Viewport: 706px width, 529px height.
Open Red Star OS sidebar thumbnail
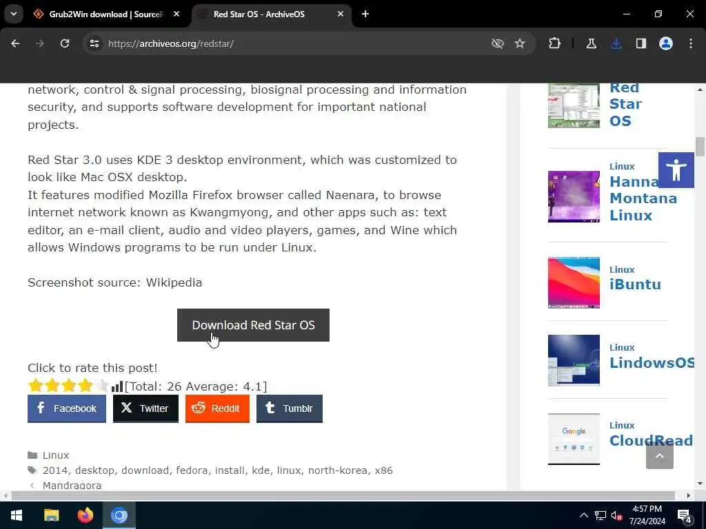[574, 105]
